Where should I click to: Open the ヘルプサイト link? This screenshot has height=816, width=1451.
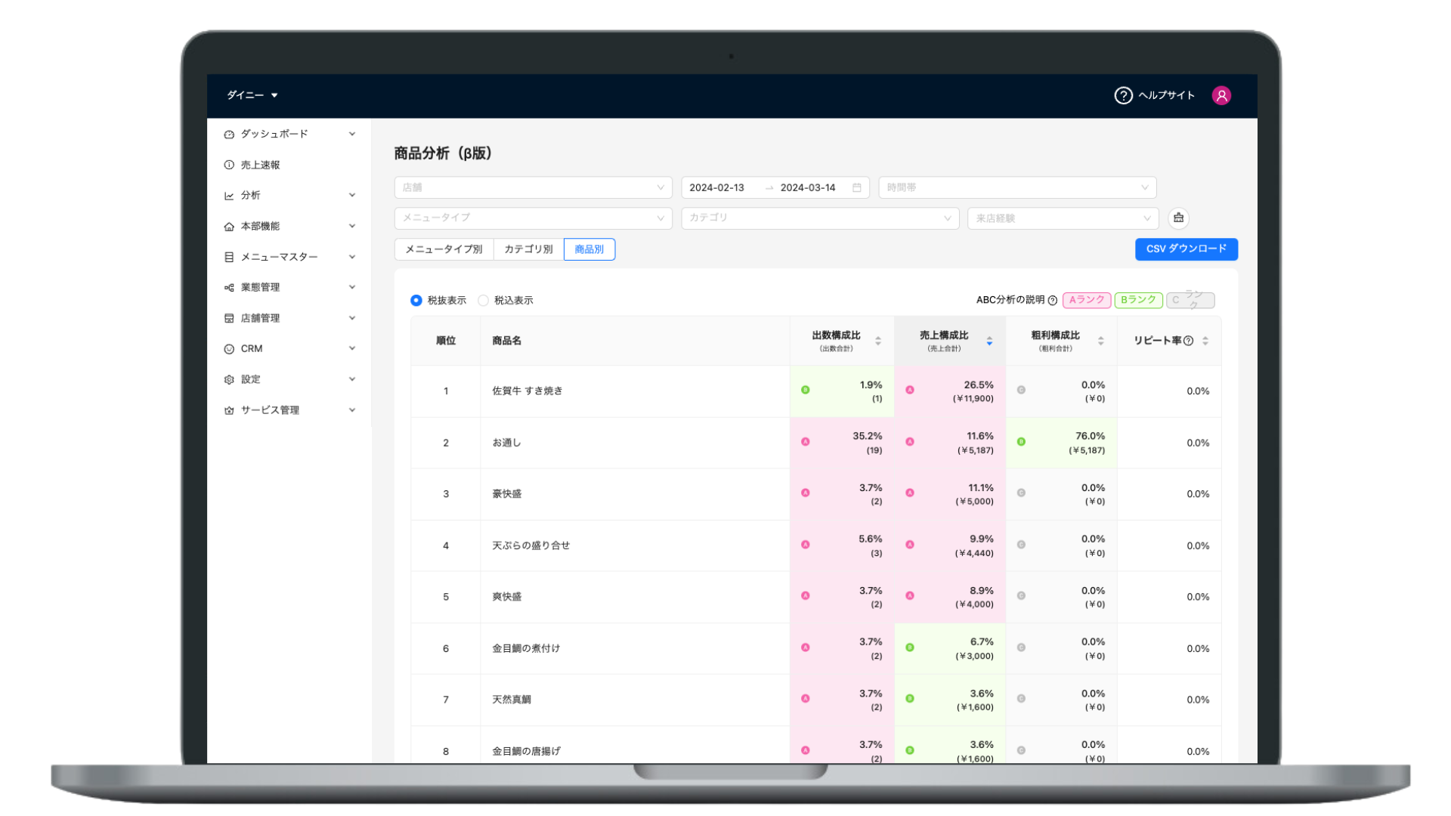point(1167,95)
